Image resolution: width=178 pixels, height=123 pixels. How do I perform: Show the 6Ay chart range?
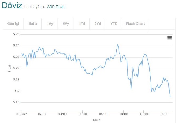[x=66, y=24]
